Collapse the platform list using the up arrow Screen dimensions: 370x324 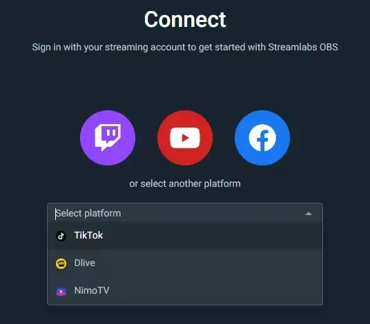pyautogui.click(x=309, y=214)
